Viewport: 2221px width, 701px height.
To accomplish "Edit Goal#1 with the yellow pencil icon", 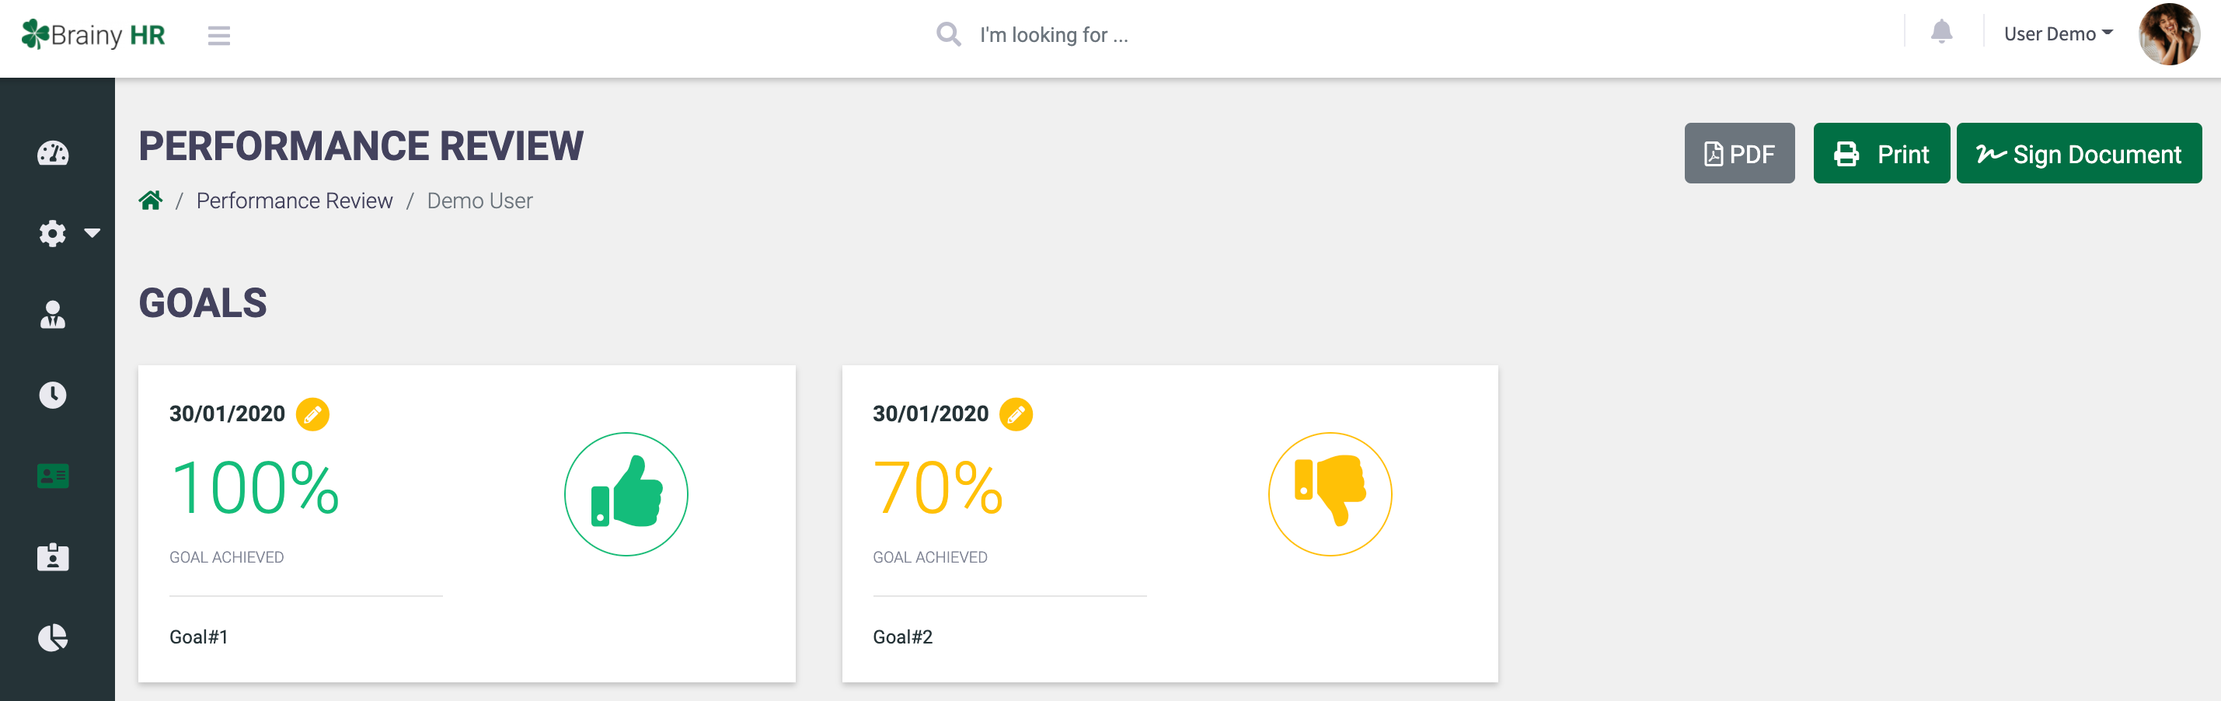I will click(x=312, y=414).
